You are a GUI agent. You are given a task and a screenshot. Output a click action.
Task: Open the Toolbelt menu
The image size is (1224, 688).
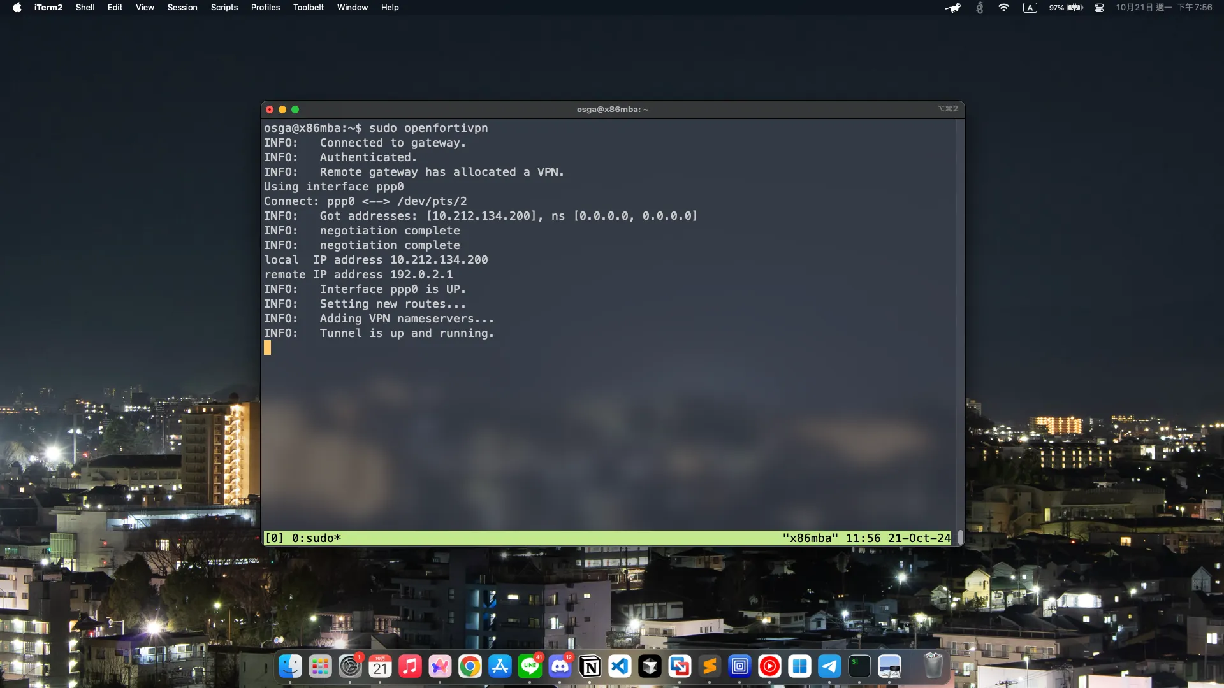pos(309,8)
